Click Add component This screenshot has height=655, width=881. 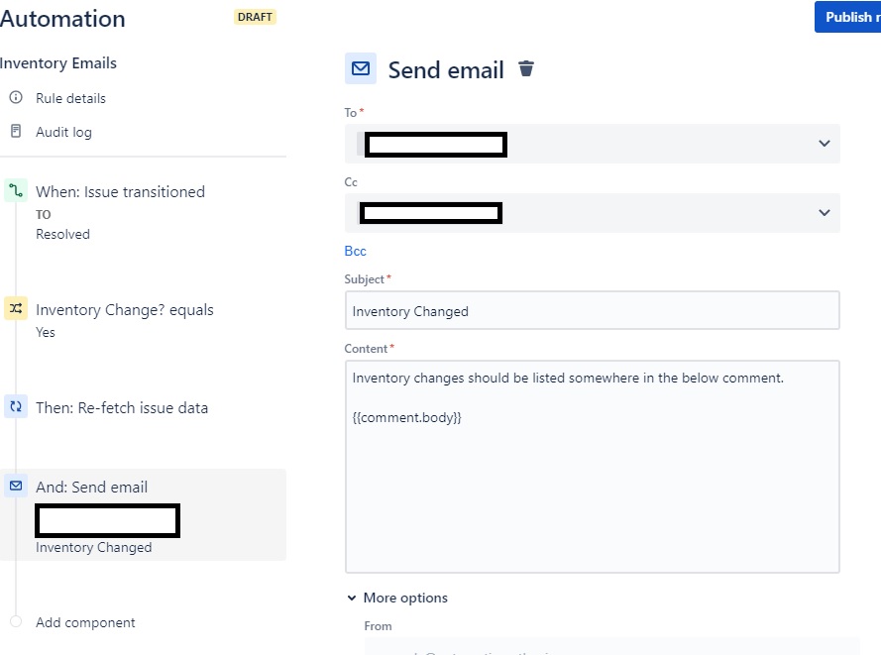85,622
